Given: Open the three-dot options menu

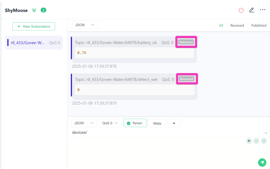Looking at the screenshot, I should (x=262, y=10).
